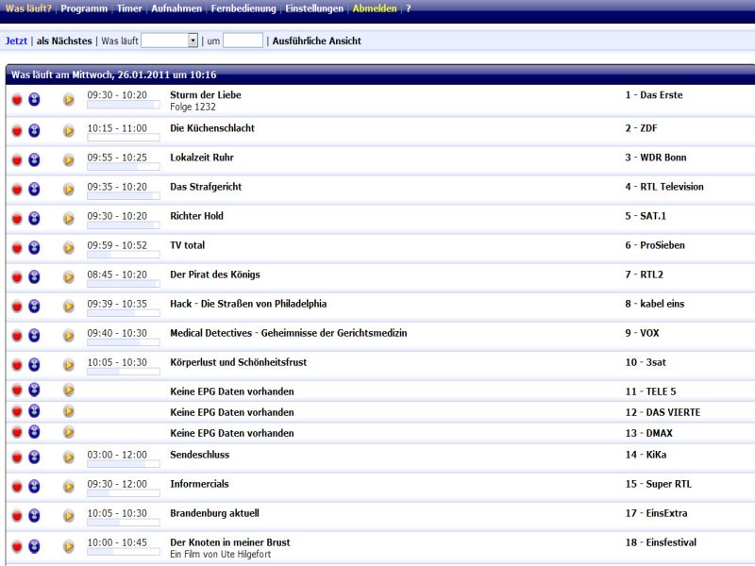
Task: Click progress bar for Sendeschluss 03:00 - 12:00
Action: (124, 464)
